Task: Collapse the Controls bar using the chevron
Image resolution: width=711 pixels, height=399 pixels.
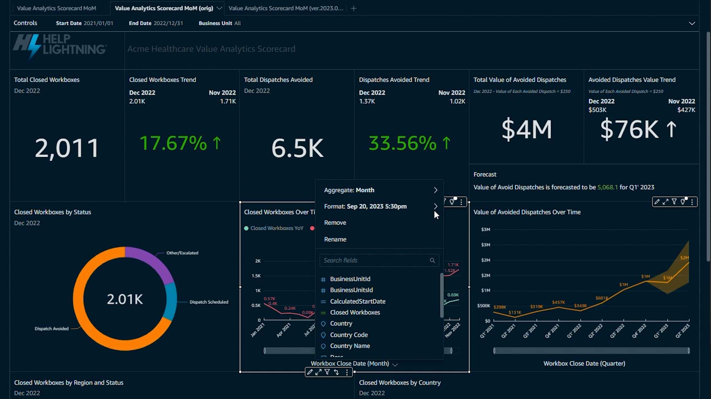Action: [x=692, y=23]
